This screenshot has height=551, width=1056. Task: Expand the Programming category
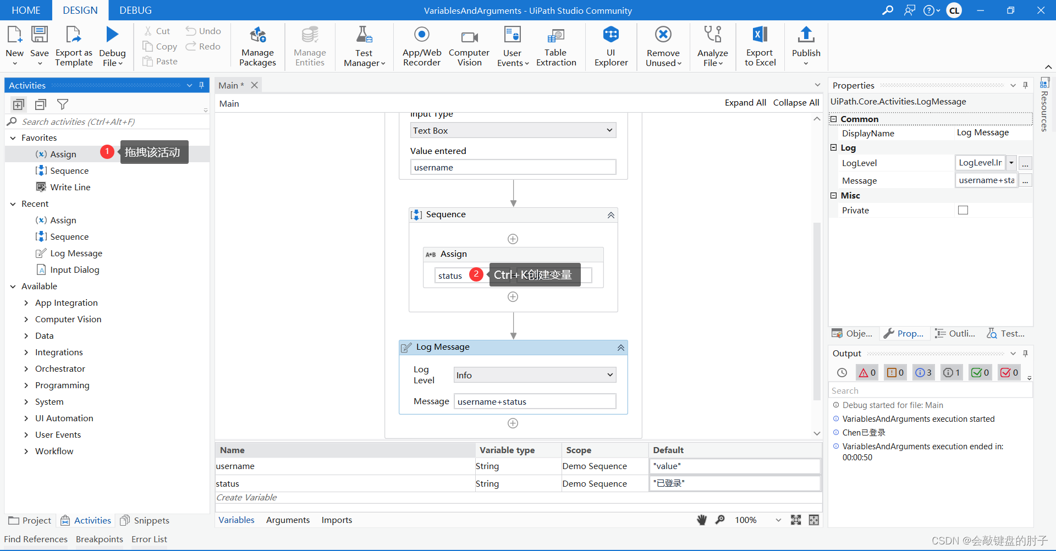click(26, 385)
